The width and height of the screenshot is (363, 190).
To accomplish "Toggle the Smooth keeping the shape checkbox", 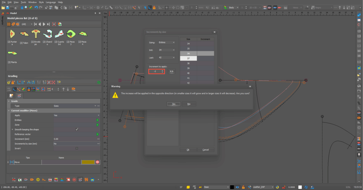I will 77,129.
